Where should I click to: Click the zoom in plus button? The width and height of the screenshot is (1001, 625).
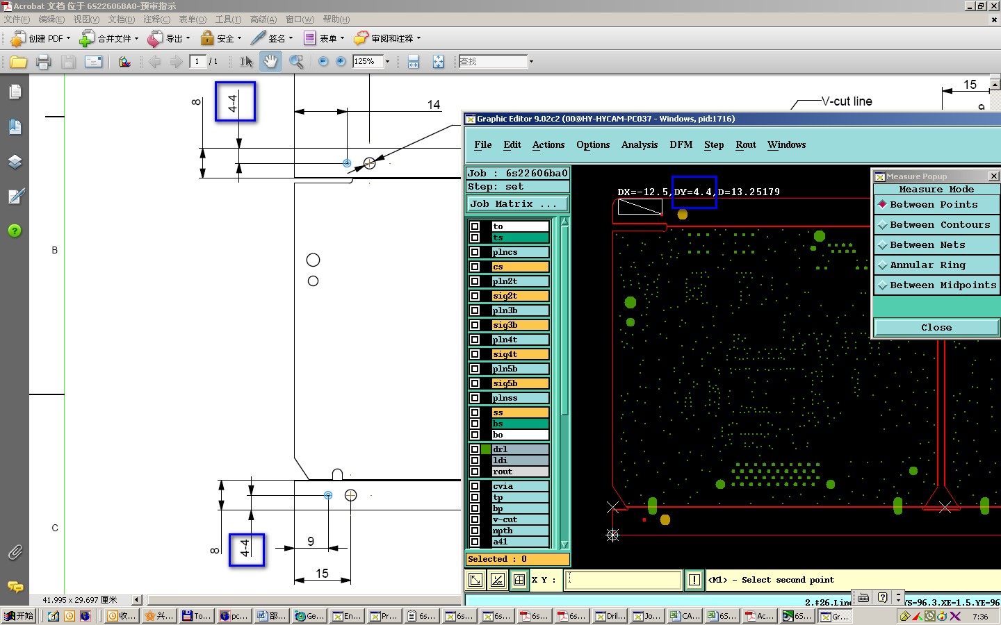(341, 62)
